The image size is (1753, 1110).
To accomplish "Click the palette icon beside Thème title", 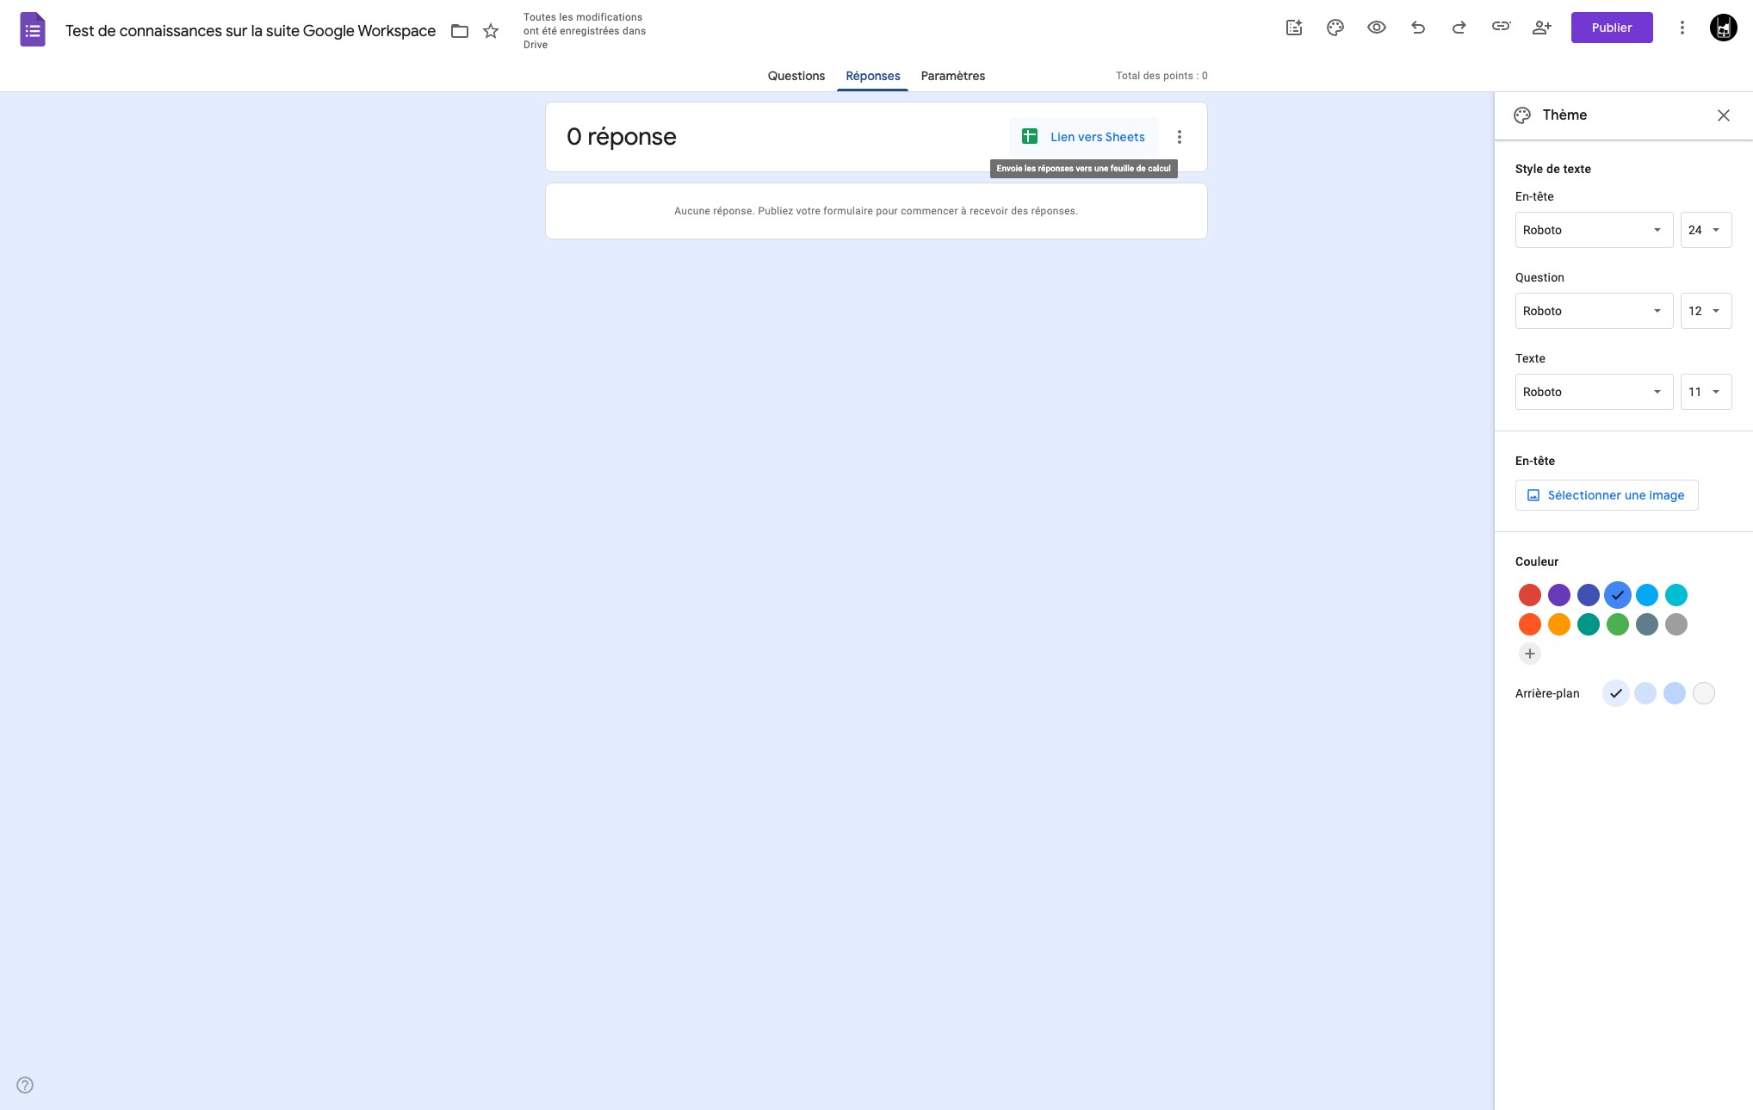I will pyautogui.click(x=1522, y=115).
